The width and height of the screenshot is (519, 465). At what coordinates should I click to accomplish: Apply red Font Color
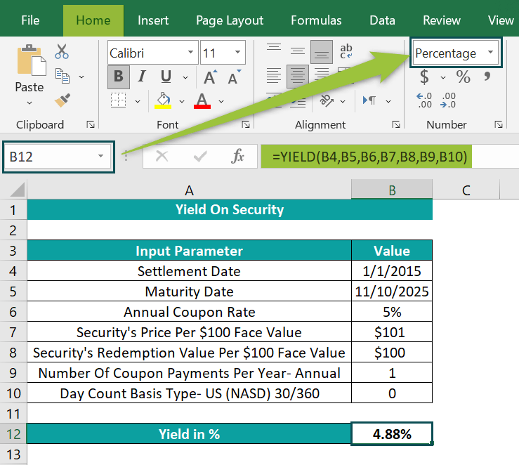point(202,100)
